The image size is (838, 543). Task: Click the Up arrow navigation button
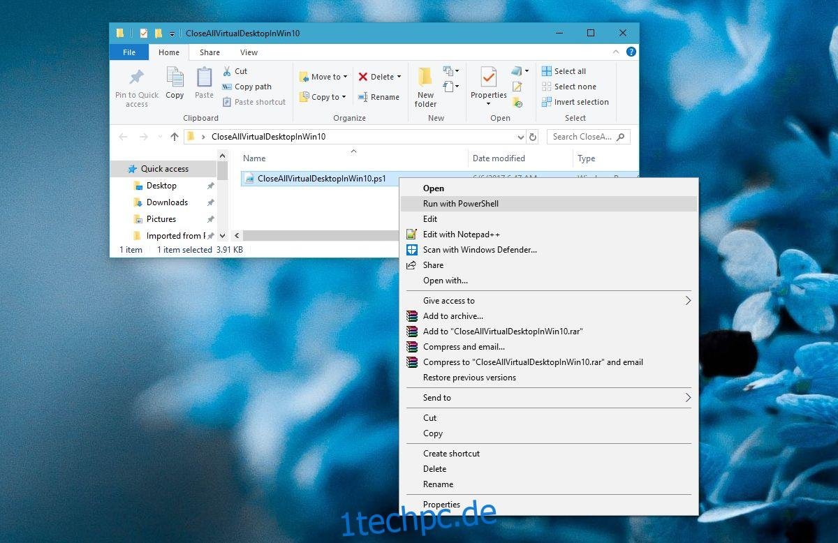click(175, 137)
